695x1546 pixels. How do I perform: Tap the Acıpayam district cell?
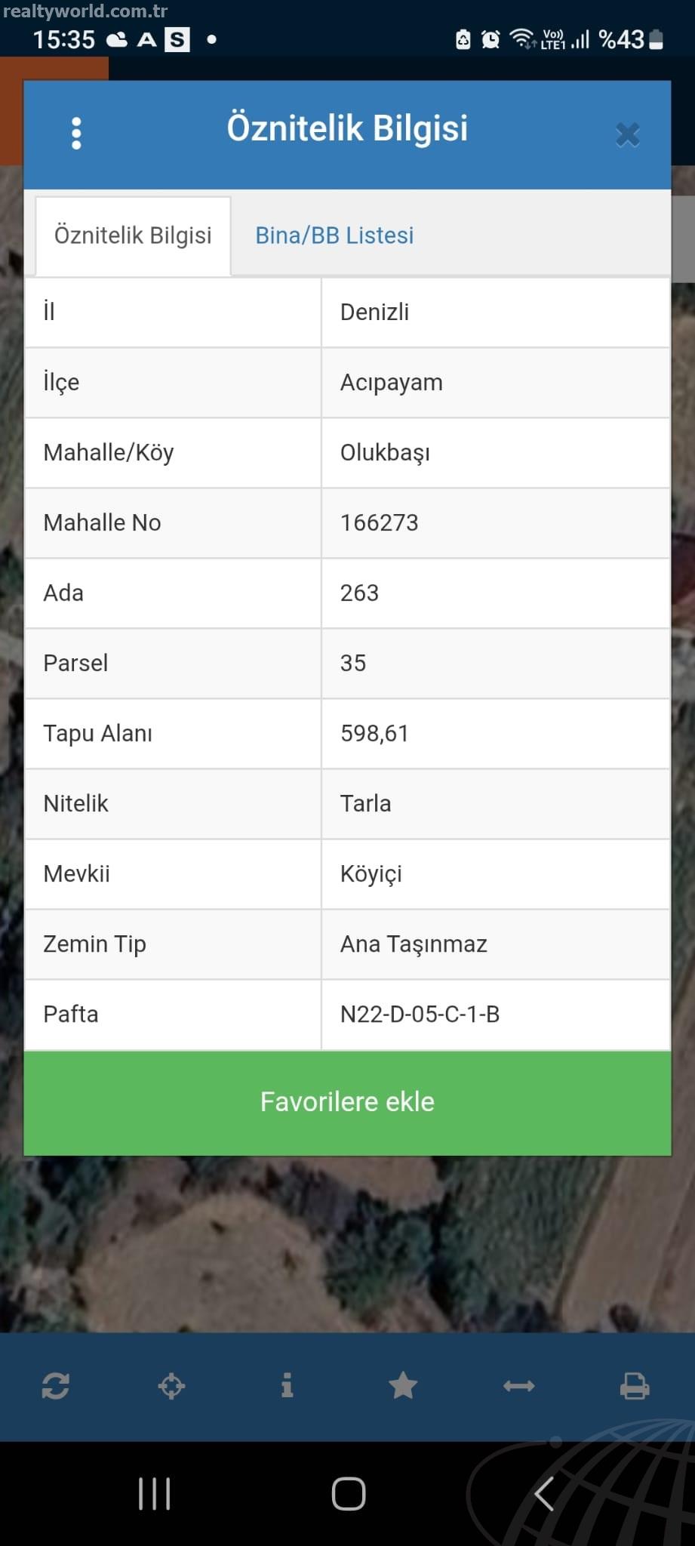pos(391,382)
